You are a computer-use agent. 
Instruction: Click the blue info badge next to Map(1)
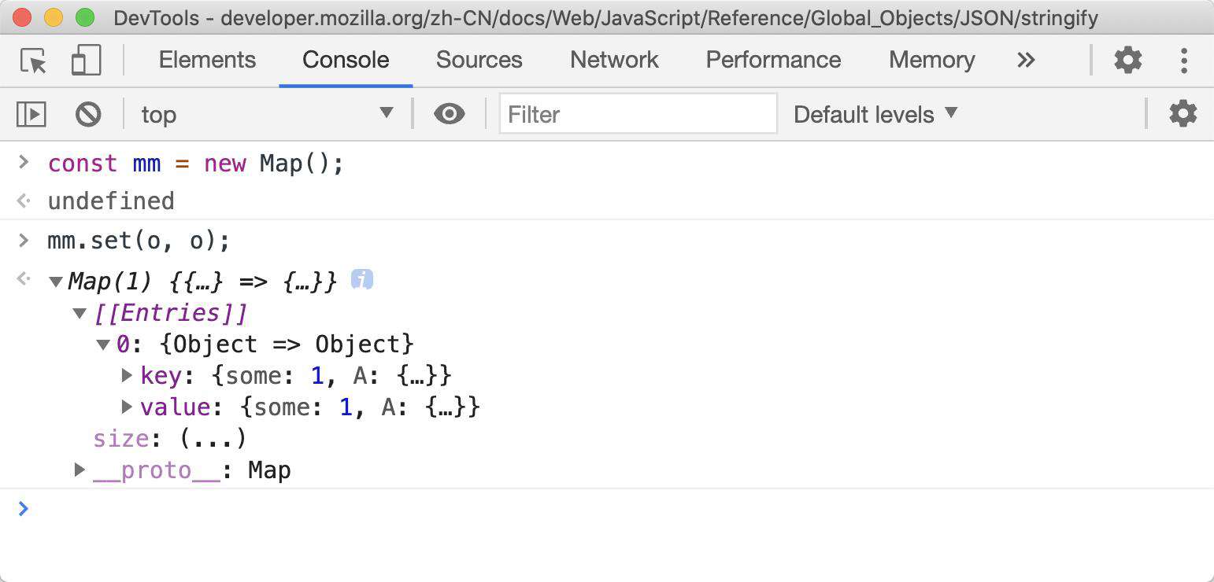click(x=361, y=279)
